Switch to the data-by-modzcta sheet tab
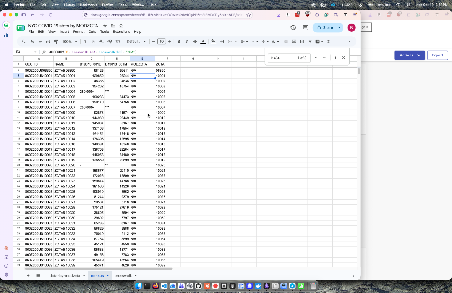The width and height of the screenshot is (452, 293). point(65,276)
